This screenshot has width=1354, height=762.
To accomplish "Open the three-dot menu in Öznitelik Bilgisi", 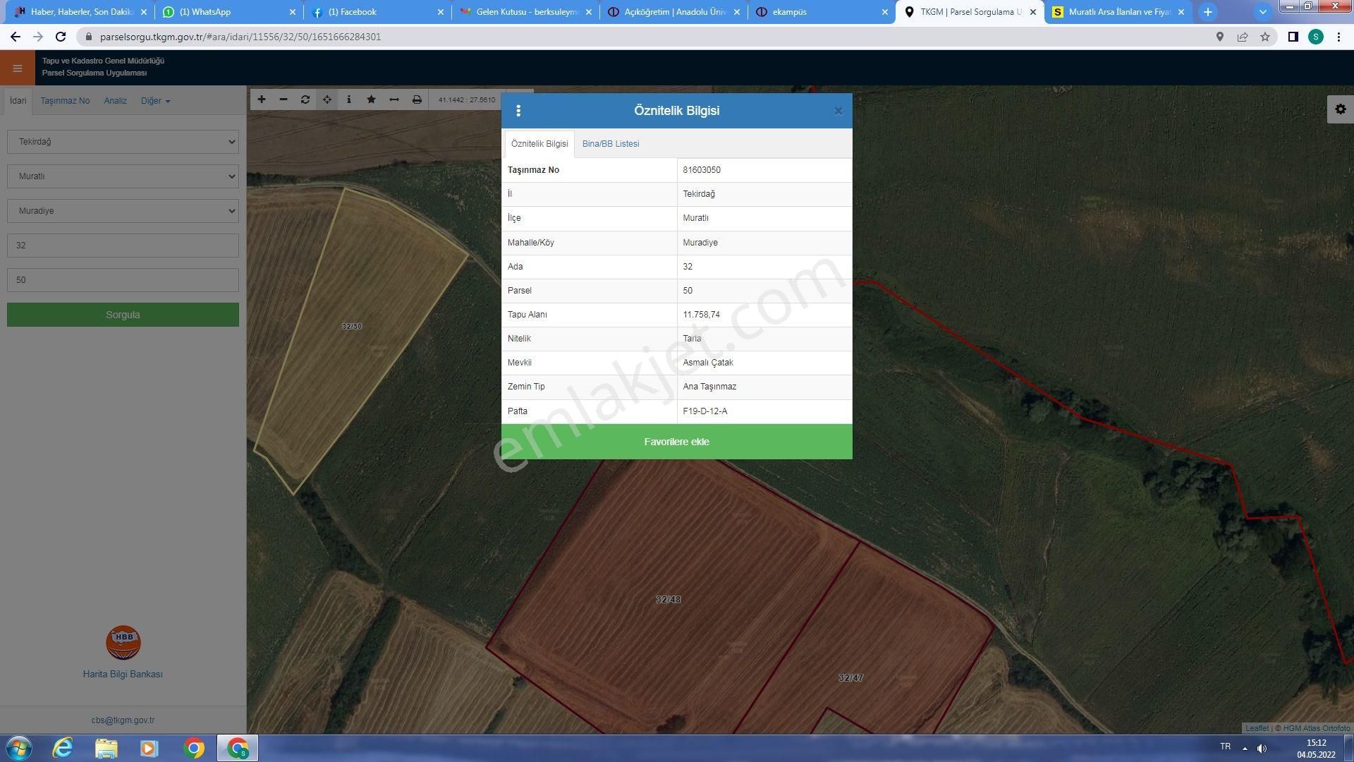I will [x=518, y=111].
